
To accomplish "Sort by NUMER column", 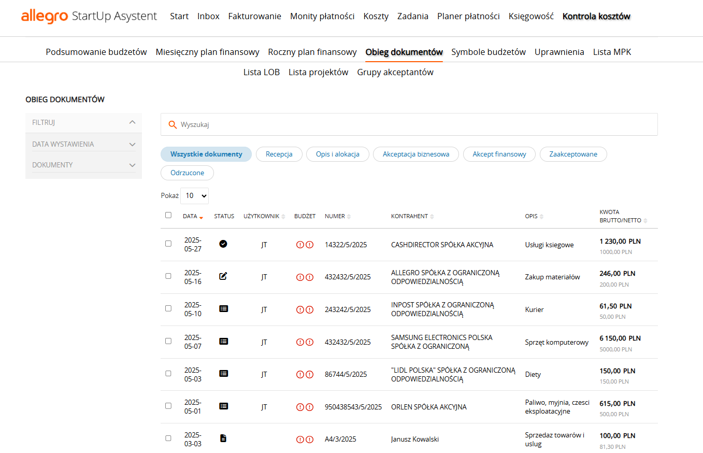I will tap(349, 217).
